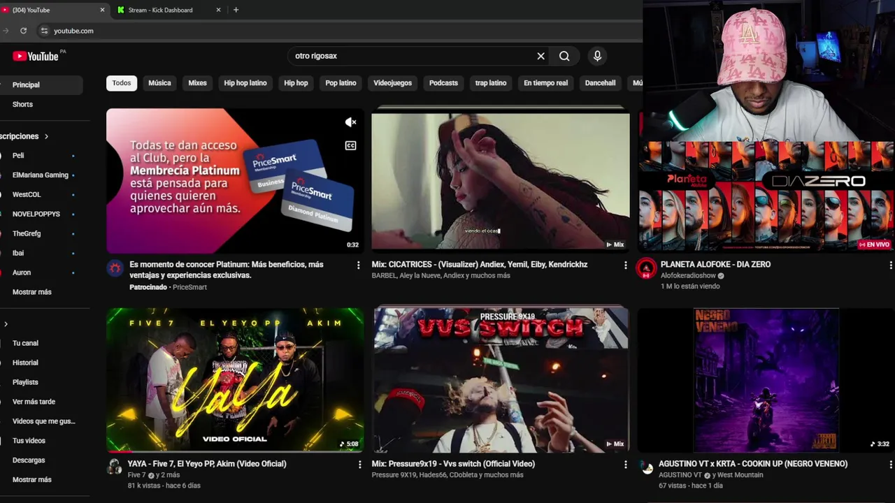This screenshot has height=503, width=895.
Task: Clear the search box text
Action: click(x=540, y=56)
